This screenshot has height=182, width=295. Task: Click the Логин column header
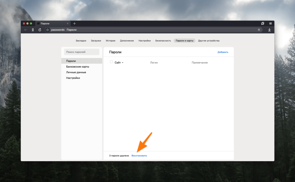click(x=154, y=63)
